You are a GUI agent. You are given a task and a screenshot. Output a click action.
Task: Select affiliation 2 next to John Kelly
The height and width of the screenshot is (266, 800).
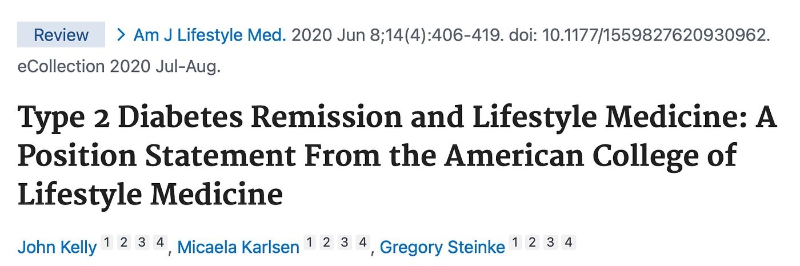[125, 242]
